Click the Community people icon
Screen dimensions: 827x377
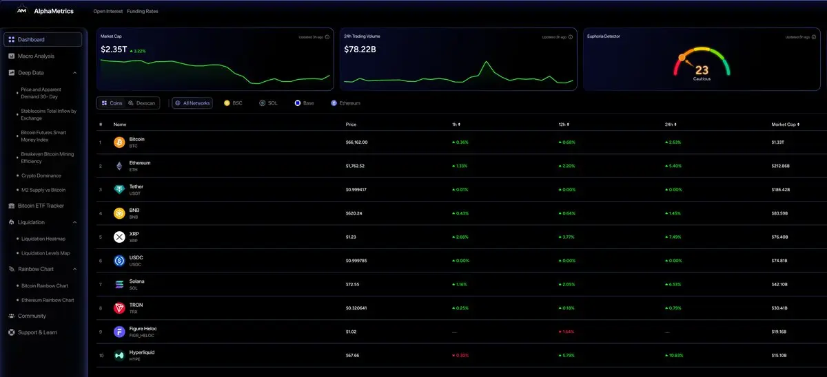12,316
